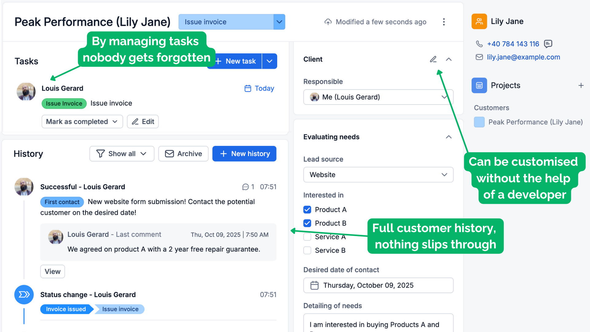Uncheck the Product A checkbox
Screen dimensions: 590x332
coord(307,209)
